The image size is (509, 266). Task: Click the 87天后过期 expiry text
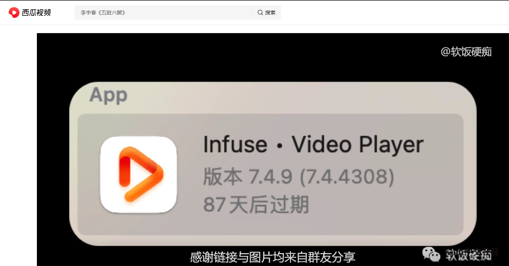[x=256, y=205]
